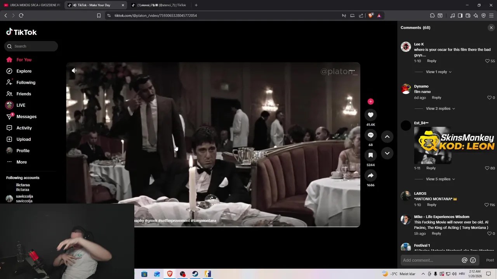
Task: Toggle the browser sidebar panel
Action: (460, 15)
